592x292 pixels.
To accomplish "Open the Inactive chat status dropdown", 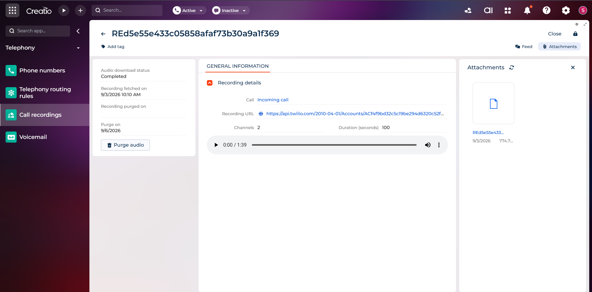I will tap(231, 10).
